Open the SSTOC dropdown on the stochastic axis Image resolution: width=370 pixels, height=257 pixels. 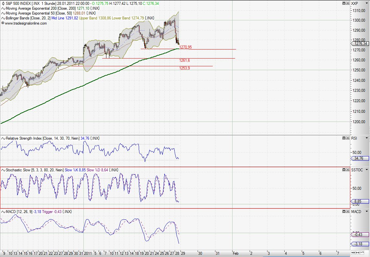(x=367, y=169)
